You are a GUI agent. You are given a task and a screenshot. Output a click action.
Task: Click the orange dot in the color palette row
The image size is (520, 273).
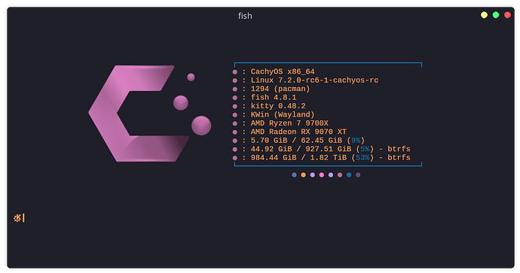coord(303,174)
